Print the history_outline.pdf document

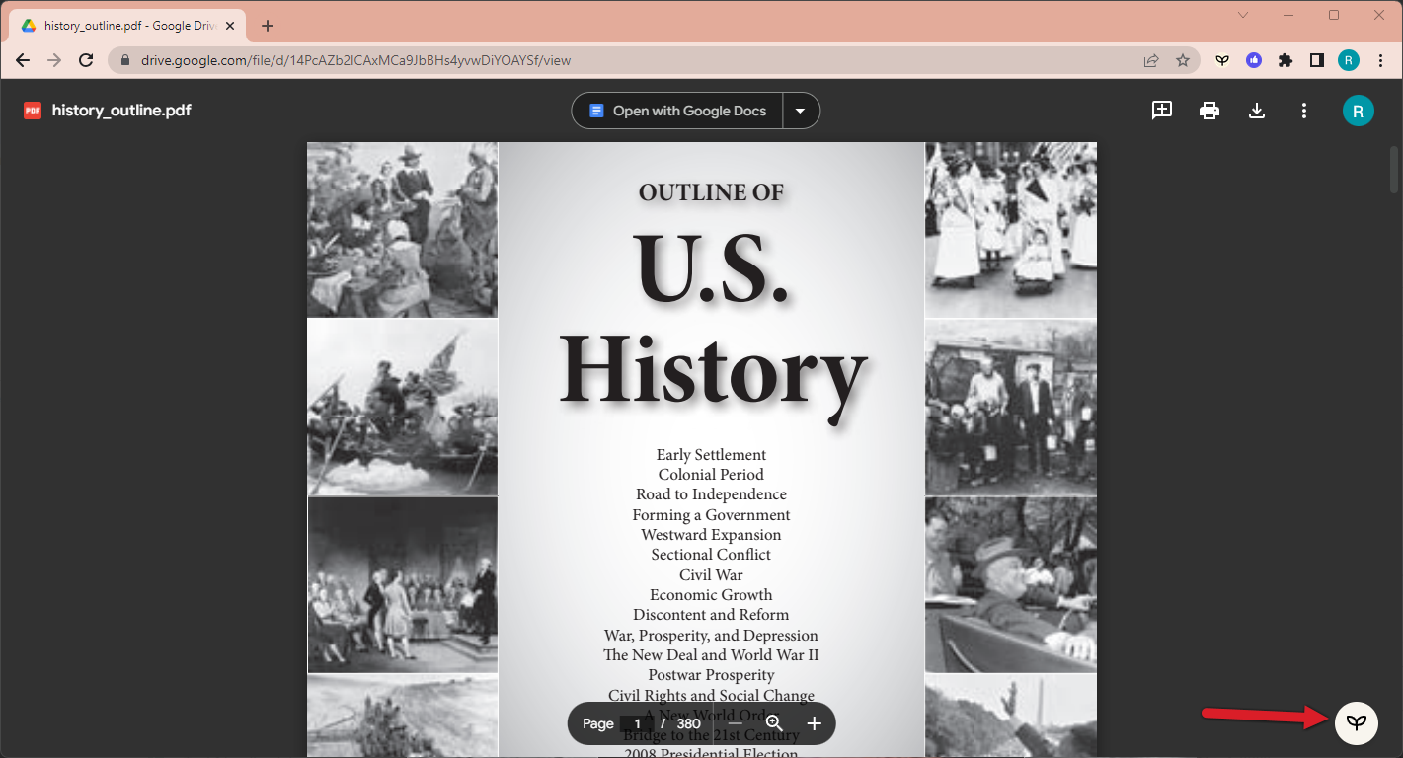coord(1209,111)
